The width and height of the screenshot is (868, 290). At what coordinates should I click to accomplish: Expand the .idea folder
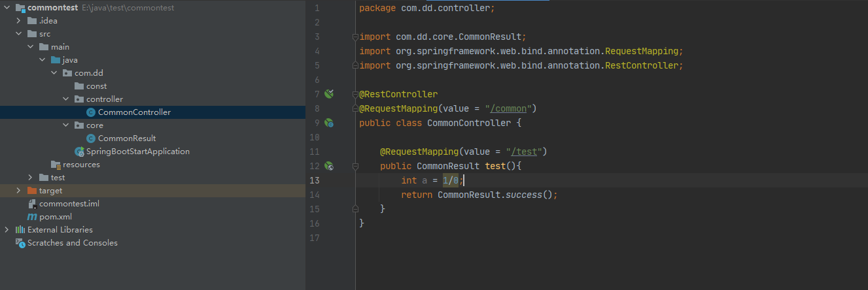click(19, 21)
